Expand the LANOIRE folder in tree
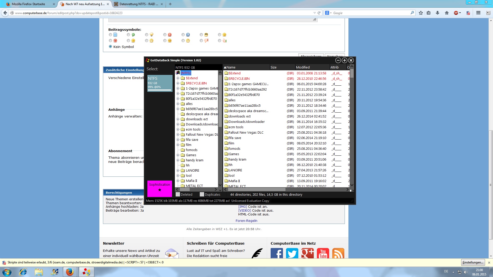Image resolution: width=493 pixels, height=277 pixels. pyautogui.click(x=178, y=171)
